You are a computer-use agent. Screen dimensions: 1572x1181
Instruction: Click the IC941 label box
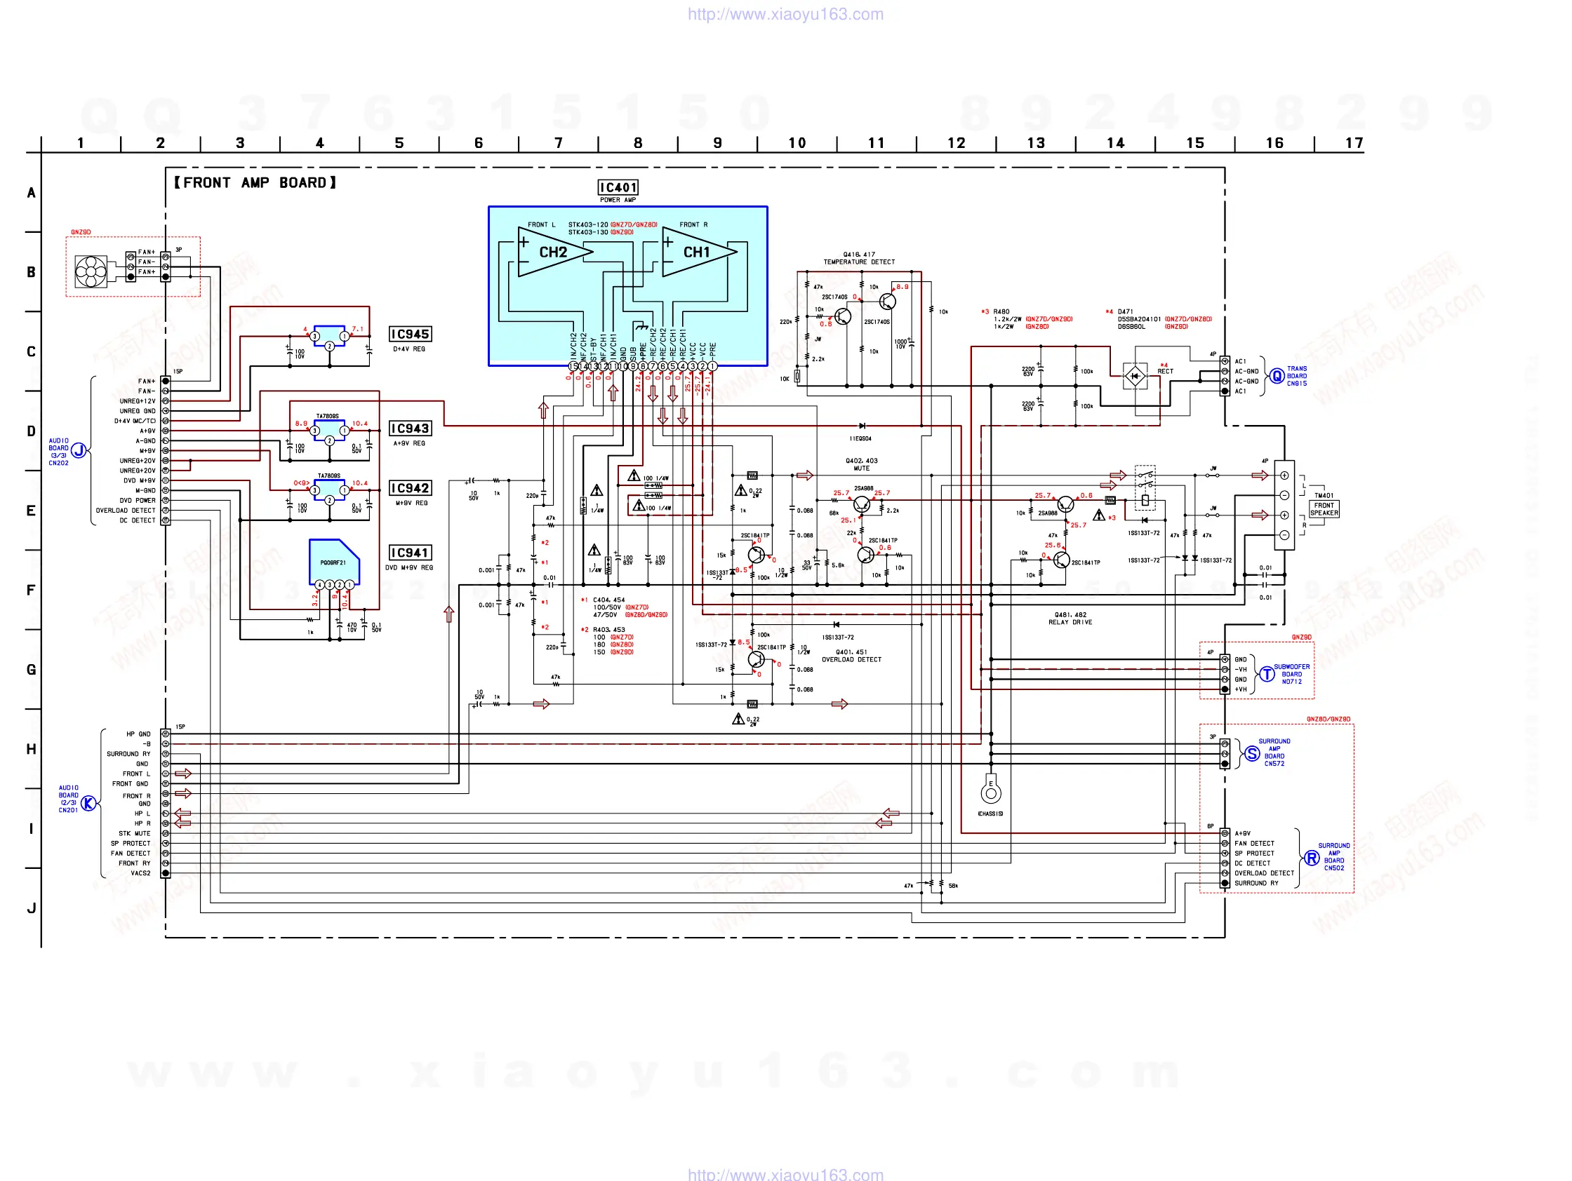pos(410,553)
